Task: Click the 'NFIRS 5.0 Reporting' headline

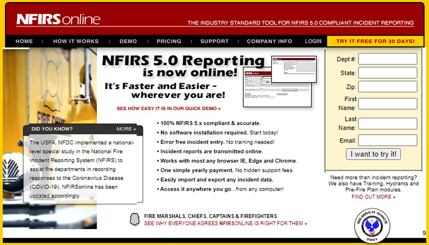Action: click(183, 60)
